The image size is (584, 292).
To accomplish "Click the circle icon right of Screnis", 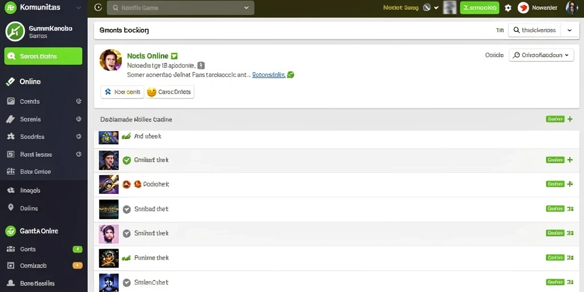I will (x=79, y=119).
